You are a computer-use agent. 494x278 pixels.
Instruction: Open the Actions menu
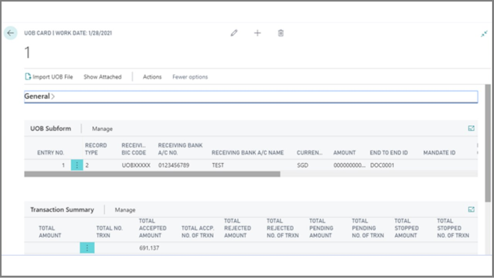pos(152,77)
